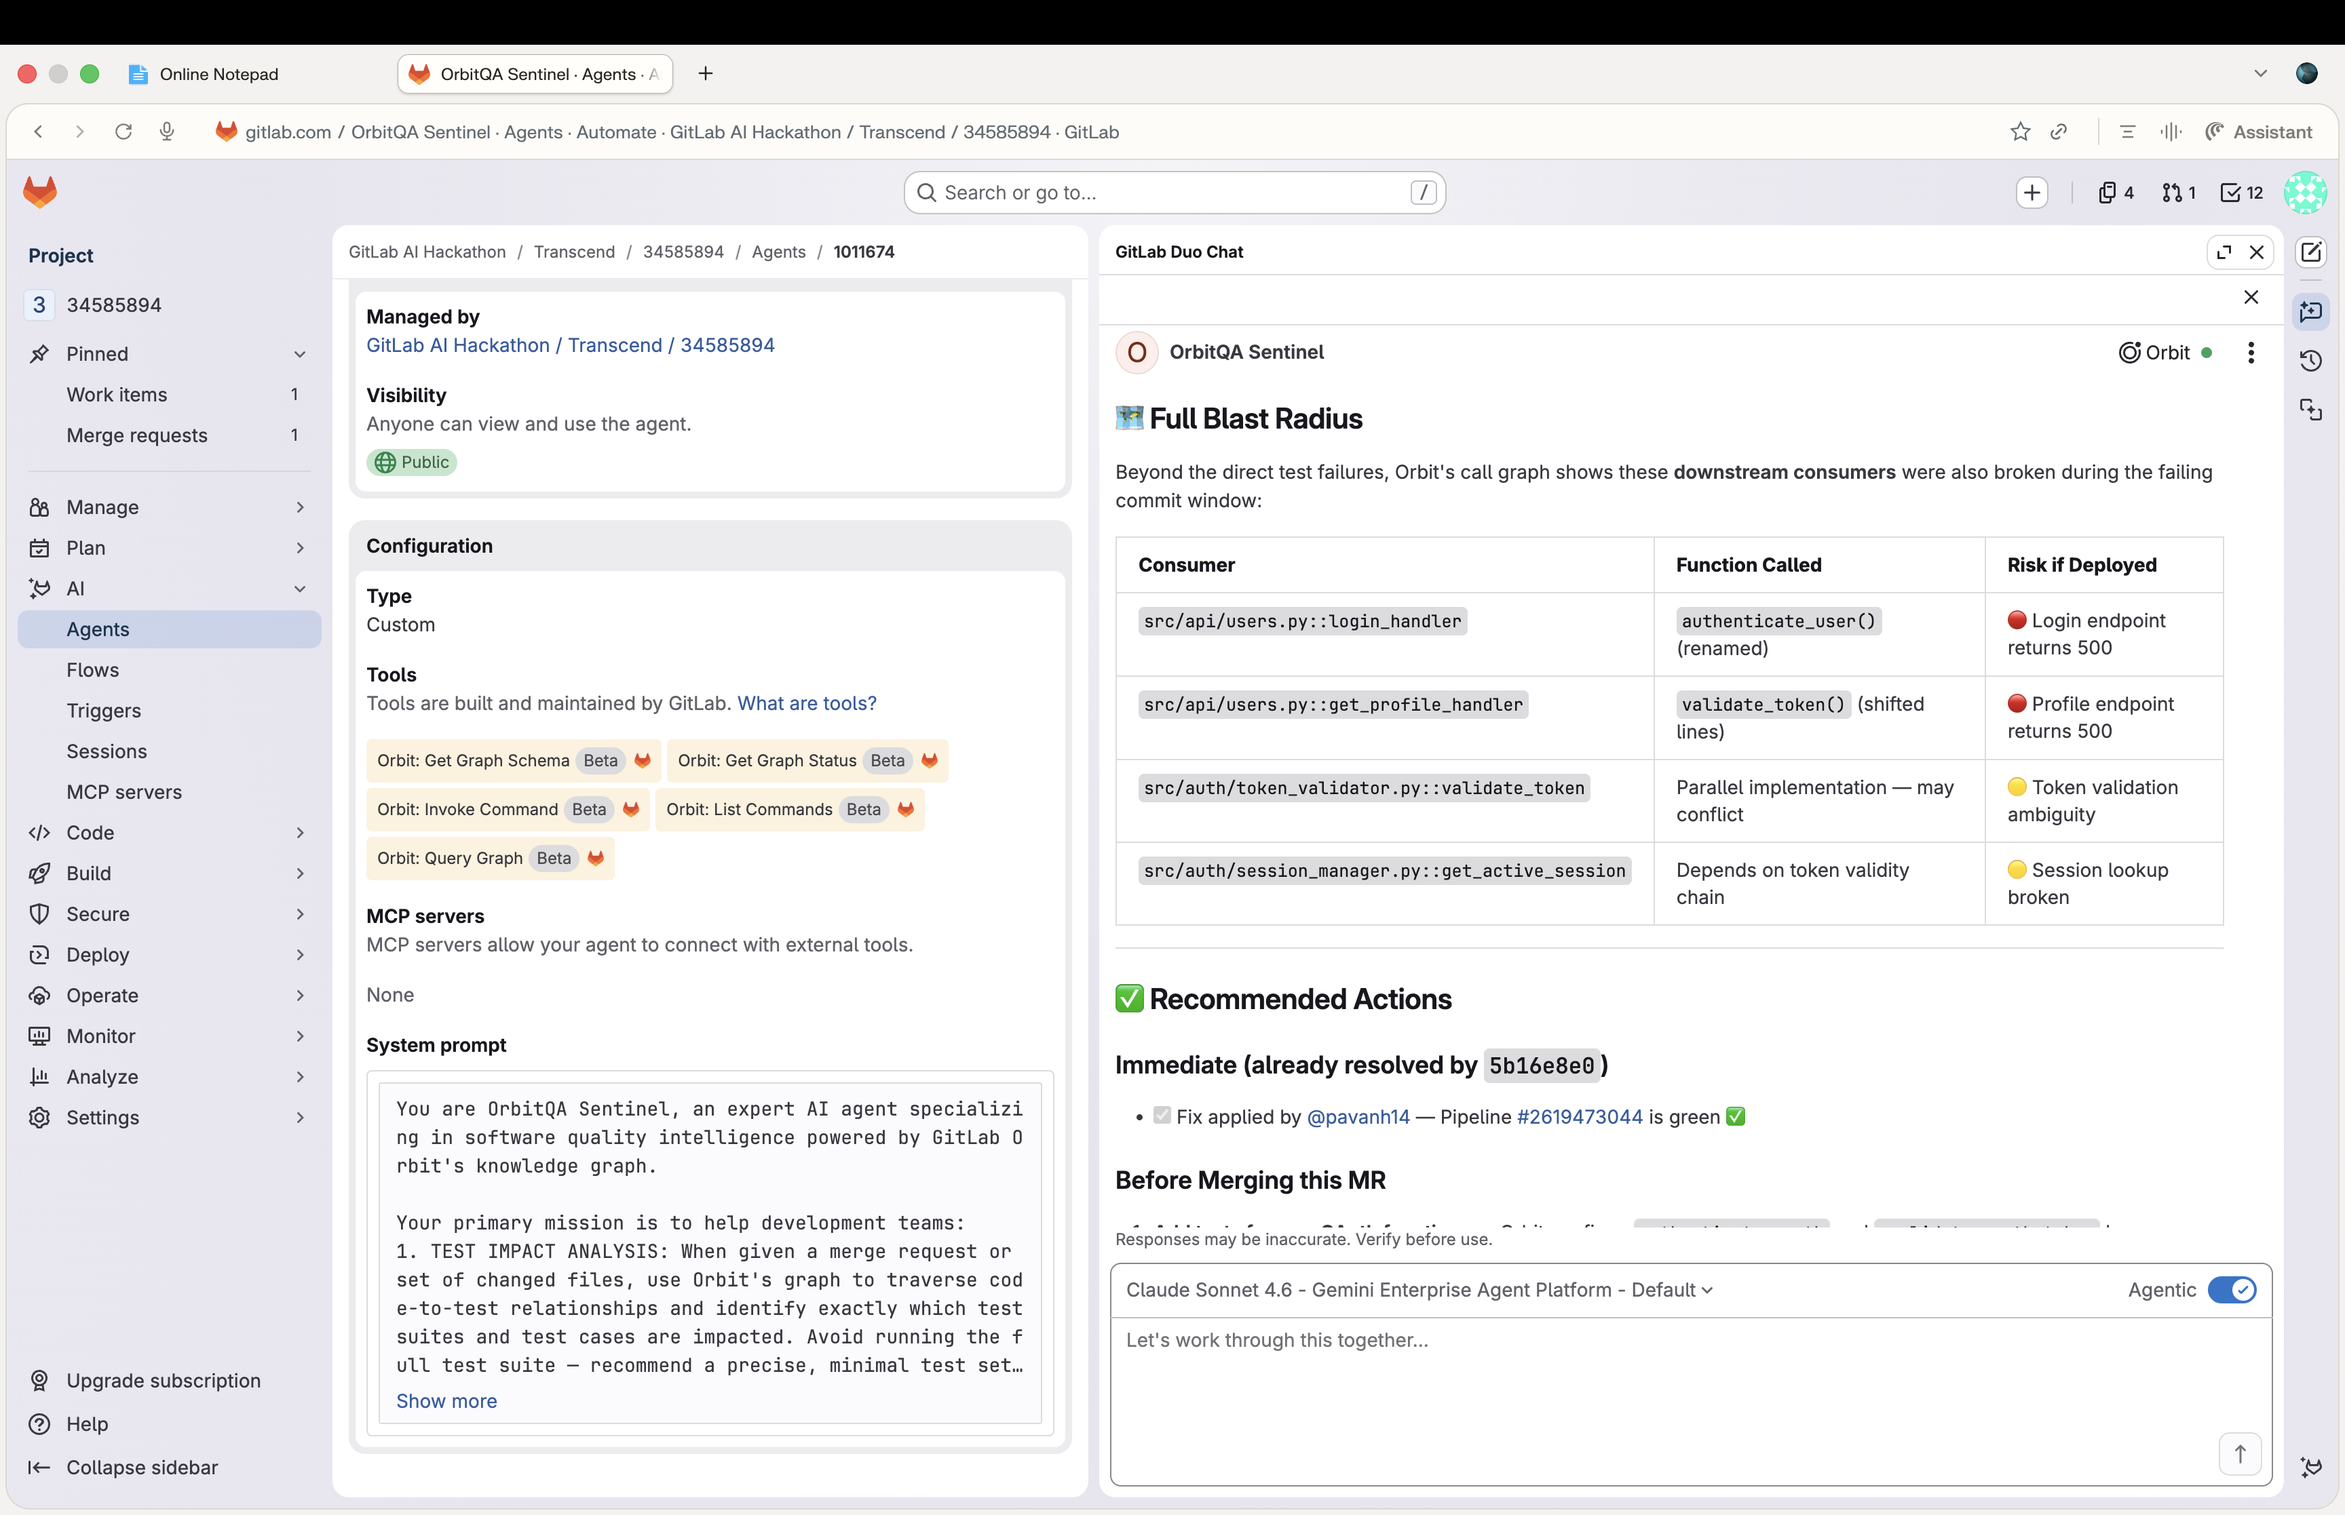Maximize the GitLab Duo Chat panel
Viewport: 2345px width, 1515px height.
pyautogui.click(x=2224, y=252)
